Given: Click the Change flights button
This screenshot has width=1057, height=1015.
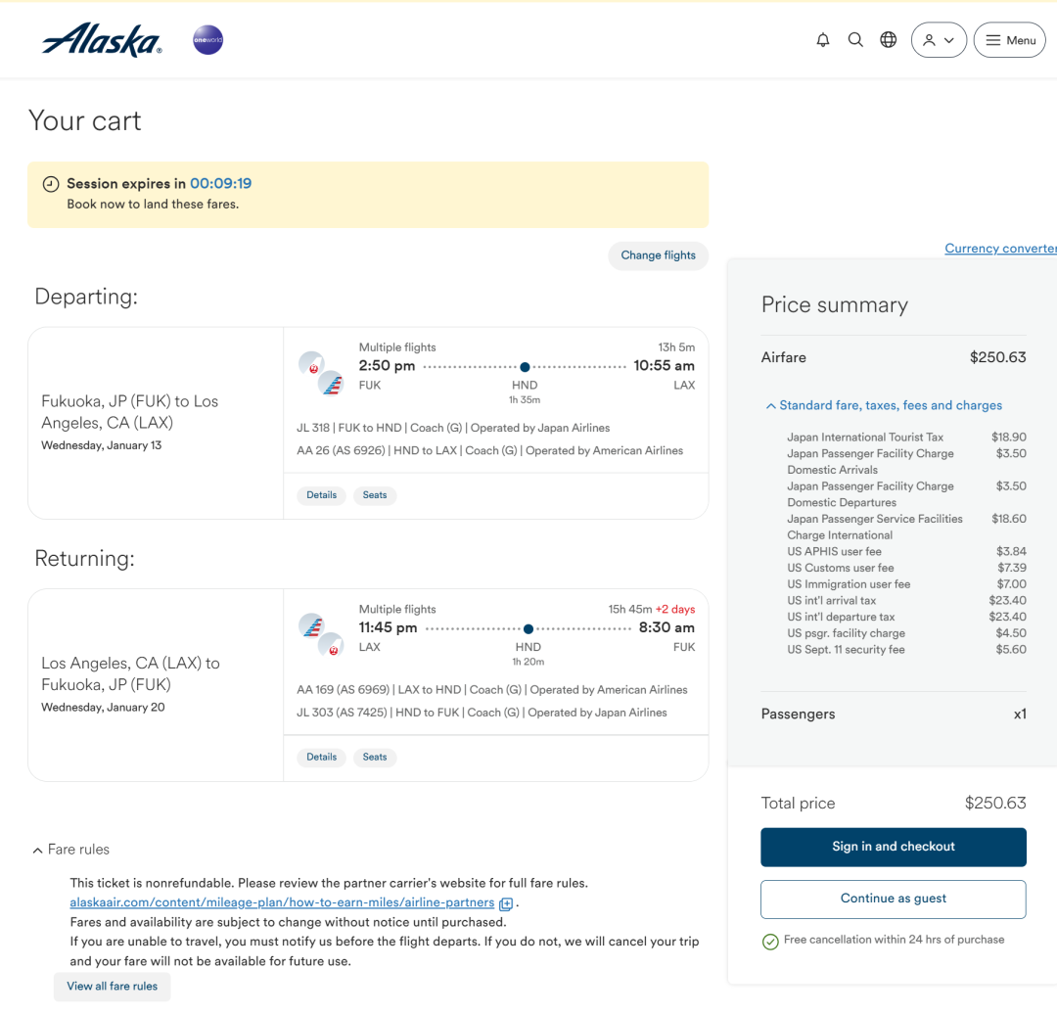Looking at the screenshot, I should point(658,255).
